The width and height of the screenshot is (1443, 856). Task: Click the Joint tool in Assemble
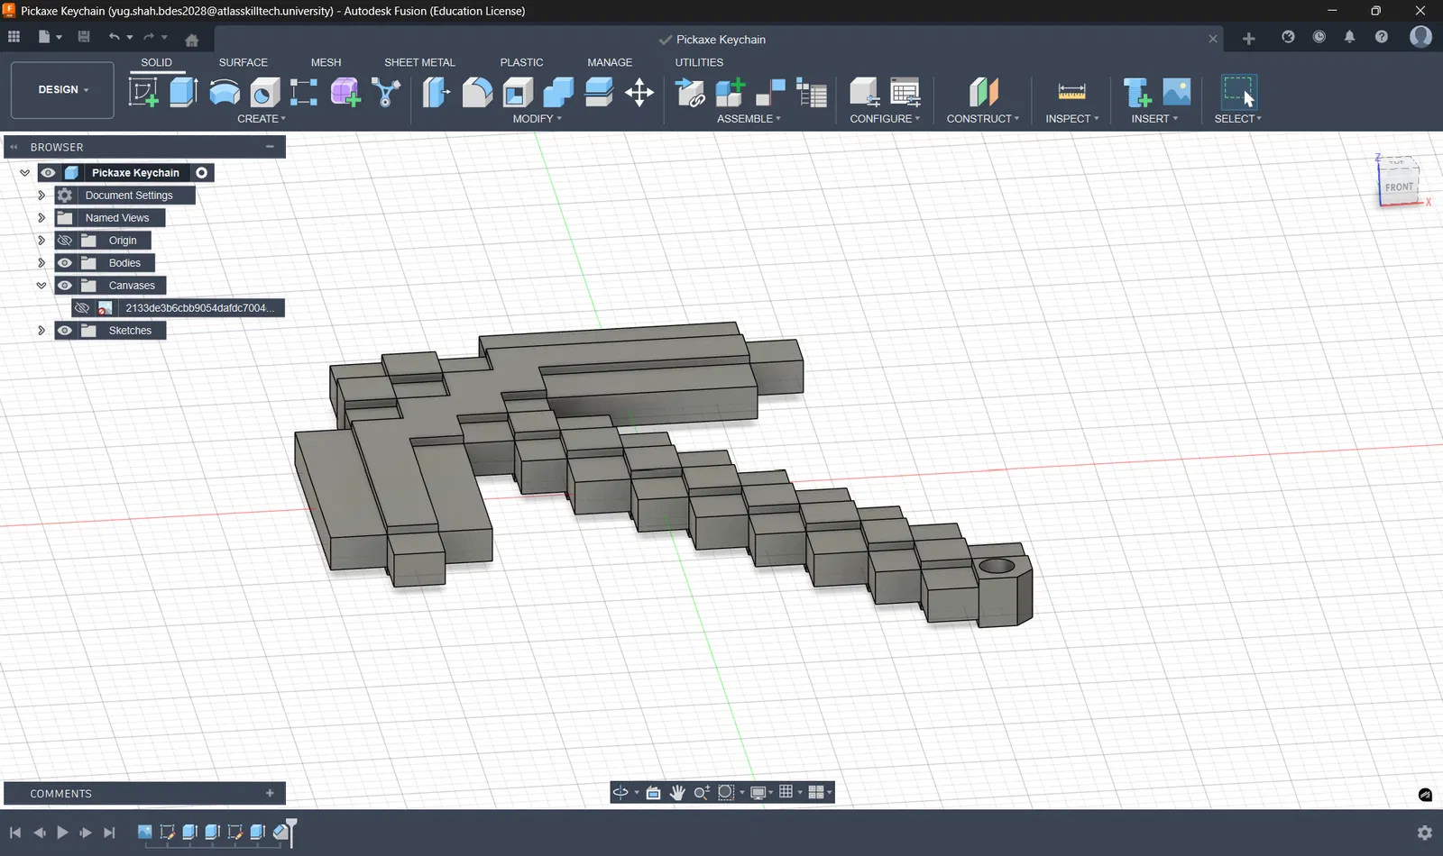pos(770,92)
